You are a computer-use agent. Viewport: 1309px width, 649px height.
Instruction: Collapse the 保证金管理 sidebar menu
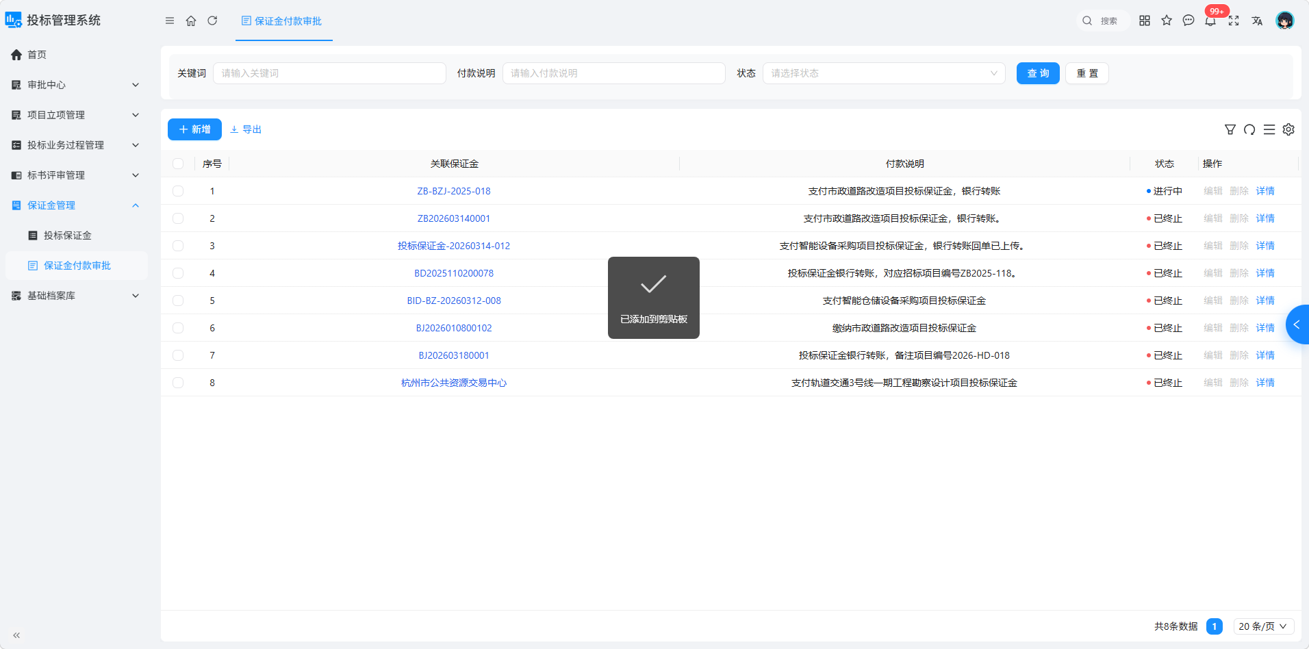click(77, 205)
